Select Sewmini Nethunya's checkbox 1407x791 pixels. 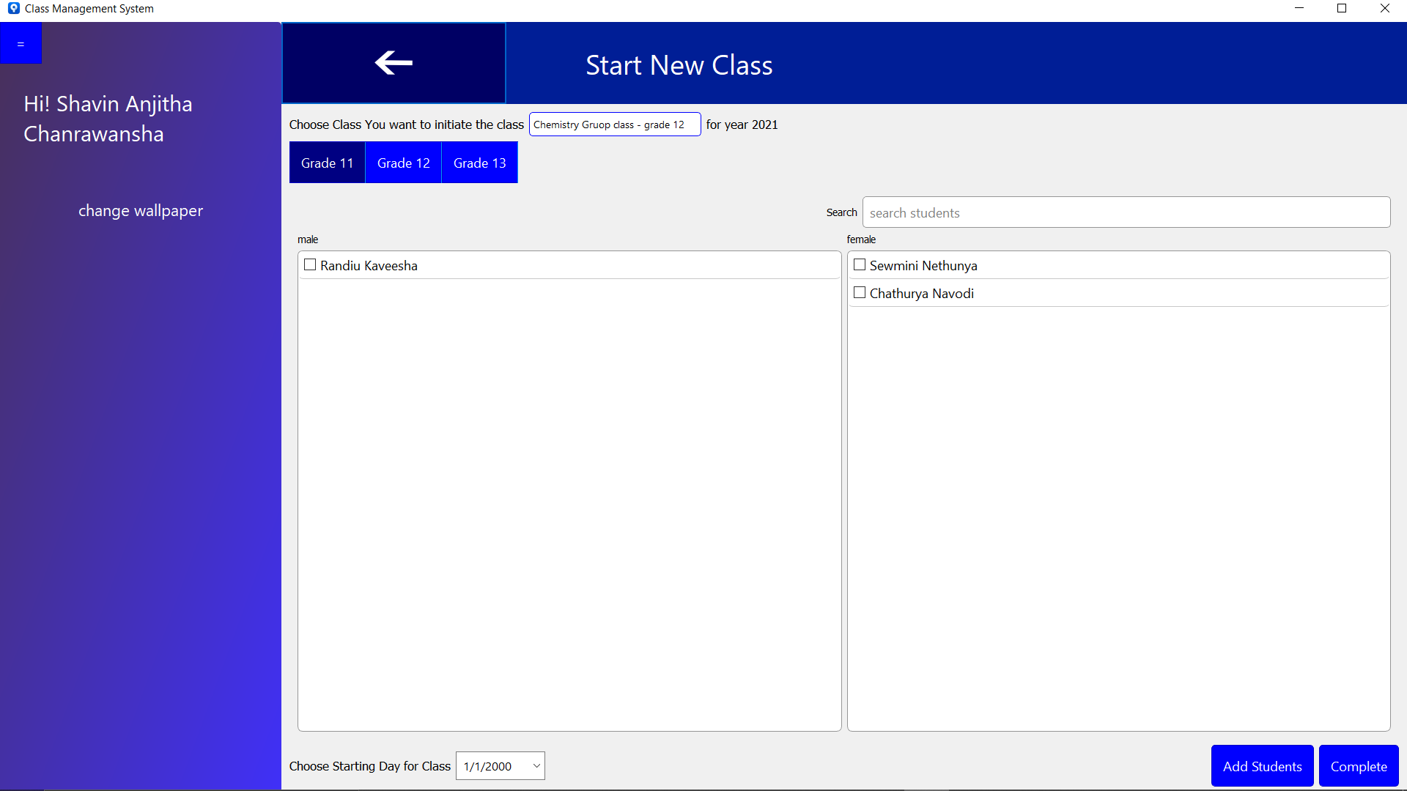[860, 264]
